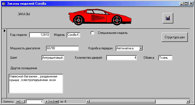Maximize the Заказы моделей Corolla window
The image size is (195, 105).
(186, 4)
